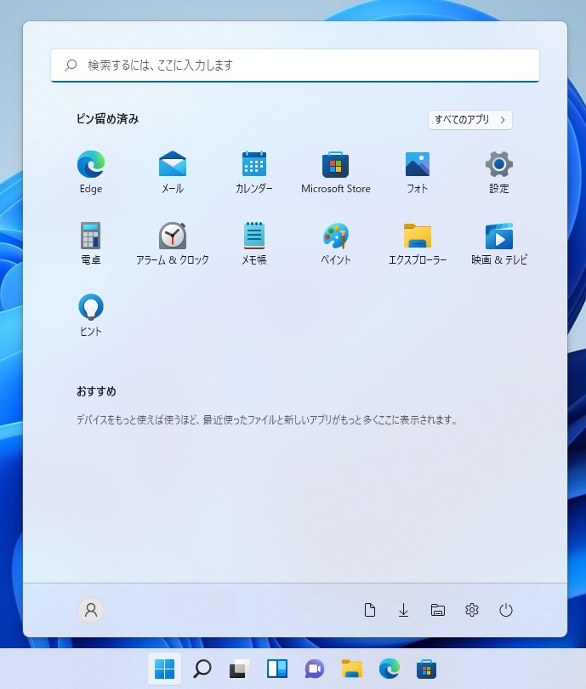The image size is (586, 689).
Task: Open the 映画 & テレビ app
Action: (x=499, y=243)
